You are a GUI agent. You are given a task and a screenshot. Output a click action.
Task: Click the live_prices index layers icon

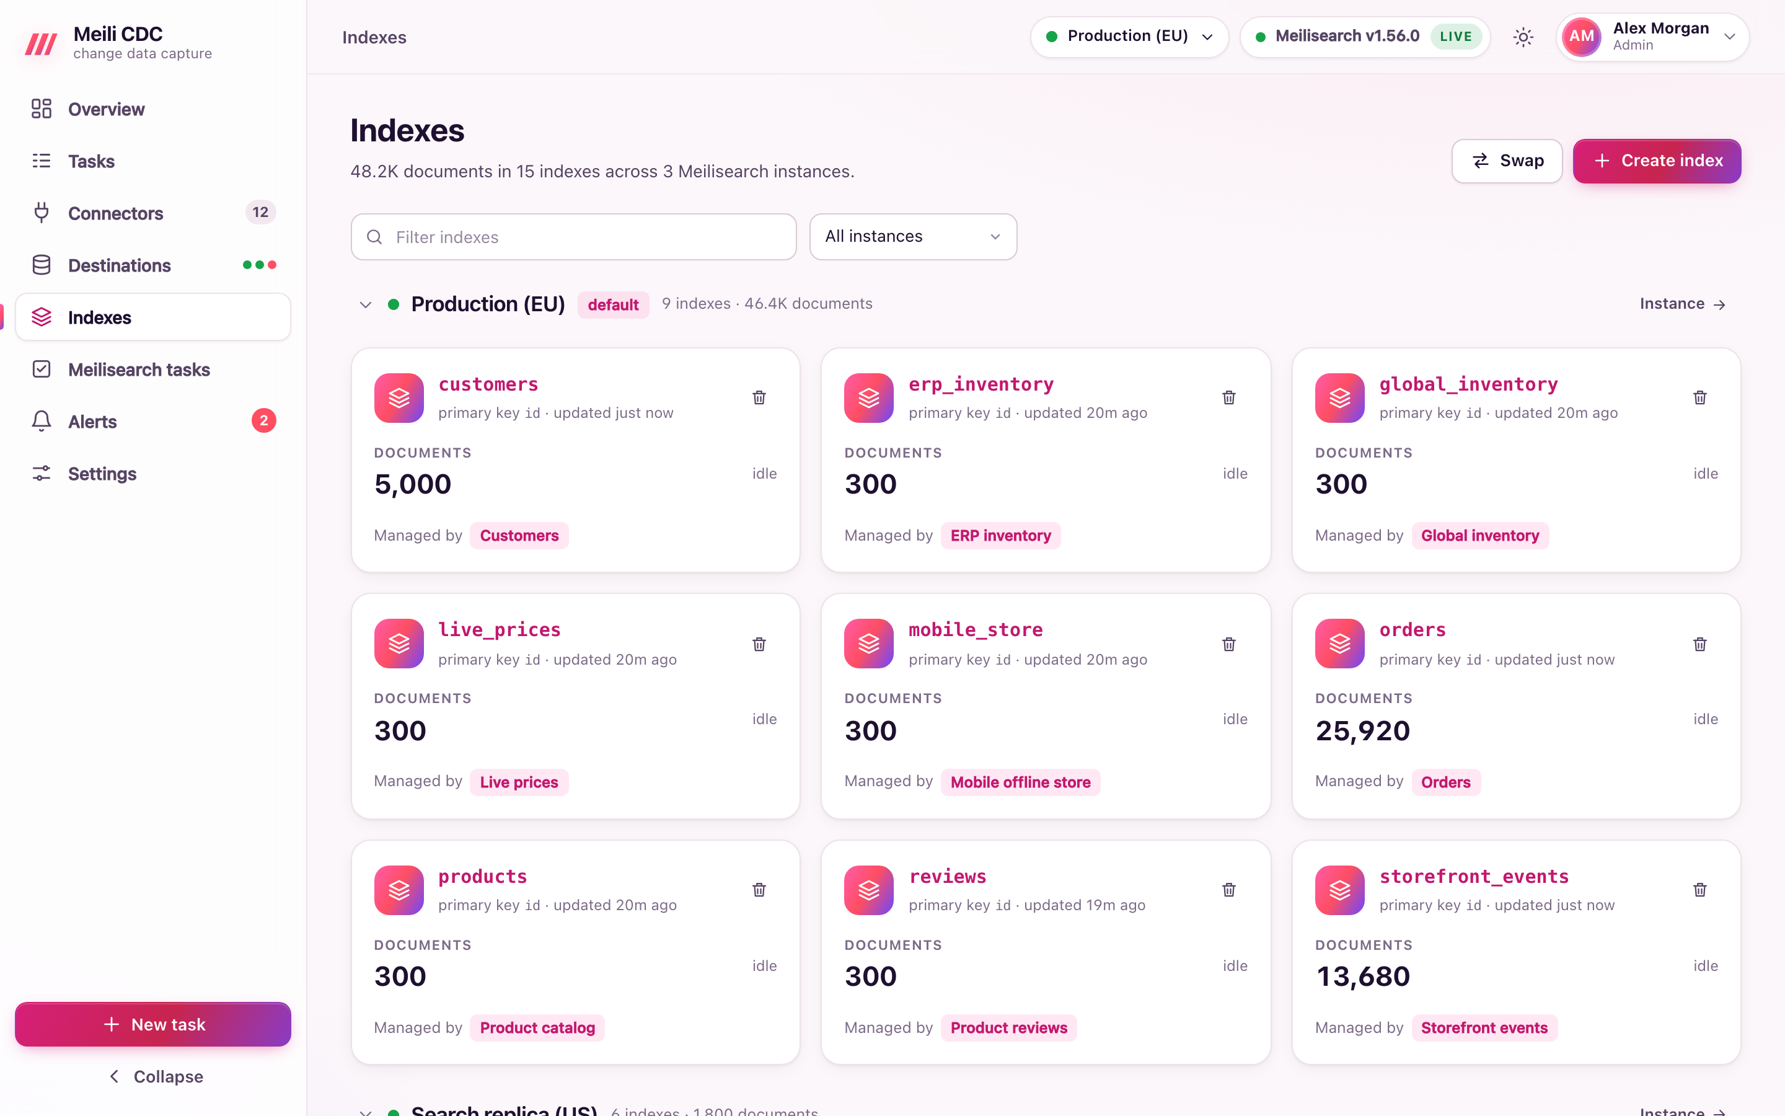(399, 644)
